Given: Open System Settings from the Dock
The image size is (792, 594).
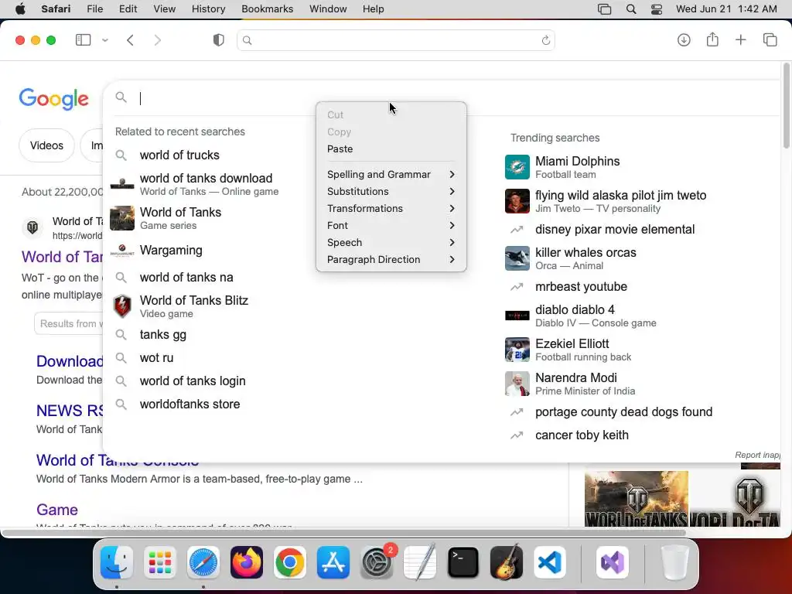Looking at the screenshot, I should tap(377, 562).
